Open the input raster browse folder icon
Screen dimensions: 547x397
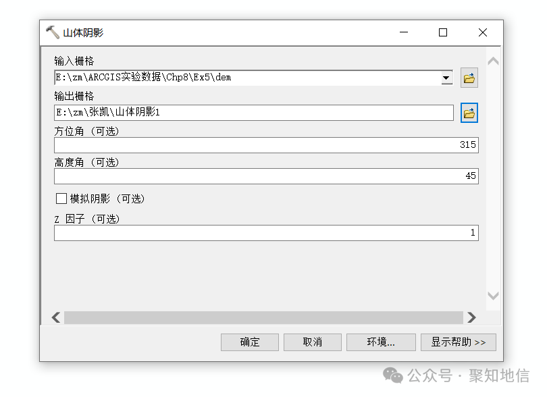click(x=469, y=77)
